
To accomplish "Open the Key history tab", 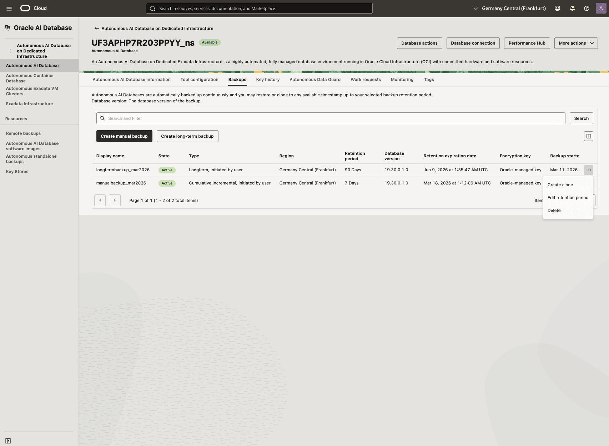I will pyautogui.click(x=268, y=80).
